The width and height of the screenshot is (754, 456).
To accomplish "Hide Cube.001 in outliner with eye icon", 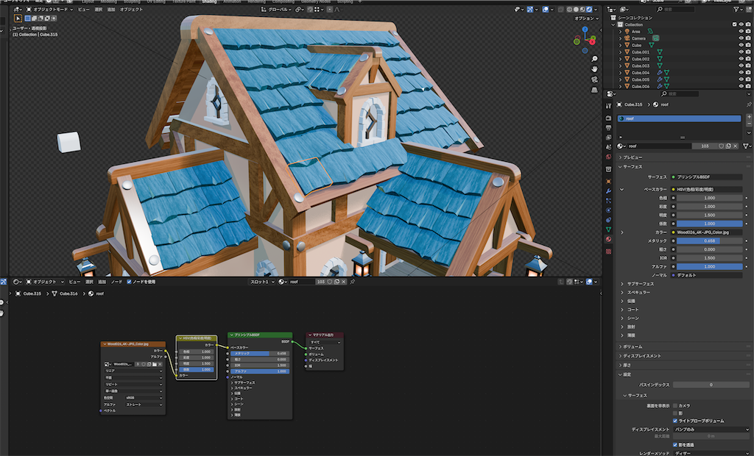I will 741,52.
